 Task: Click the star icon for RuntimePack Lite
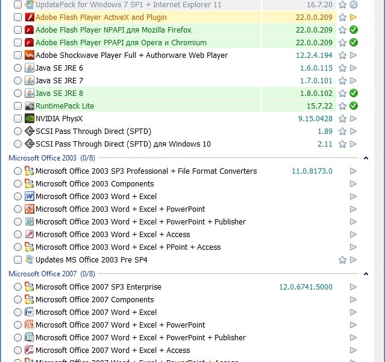(342, 106)
